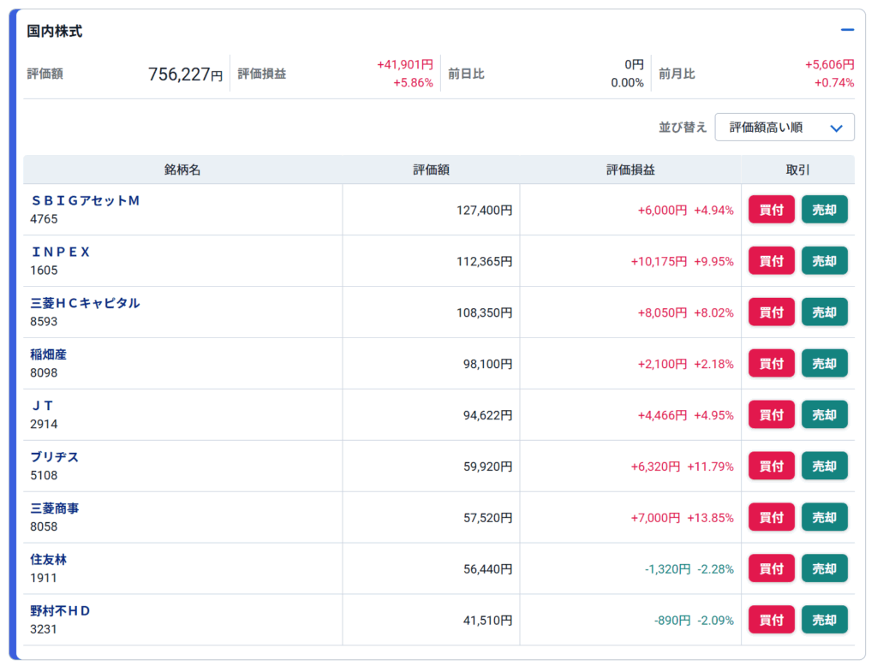
Task: Select valuation cell 108,350円
Action: pos(485,312)
